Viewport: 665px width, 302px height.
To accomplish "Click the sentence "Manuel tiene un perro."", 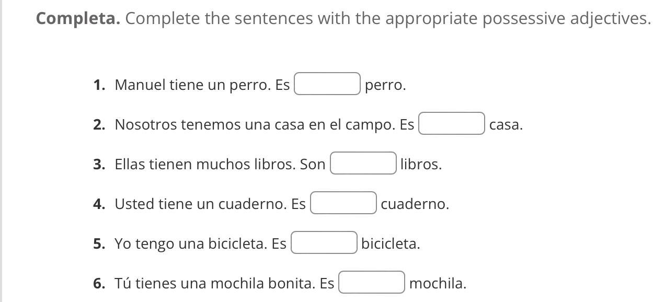I will (193, 85).
